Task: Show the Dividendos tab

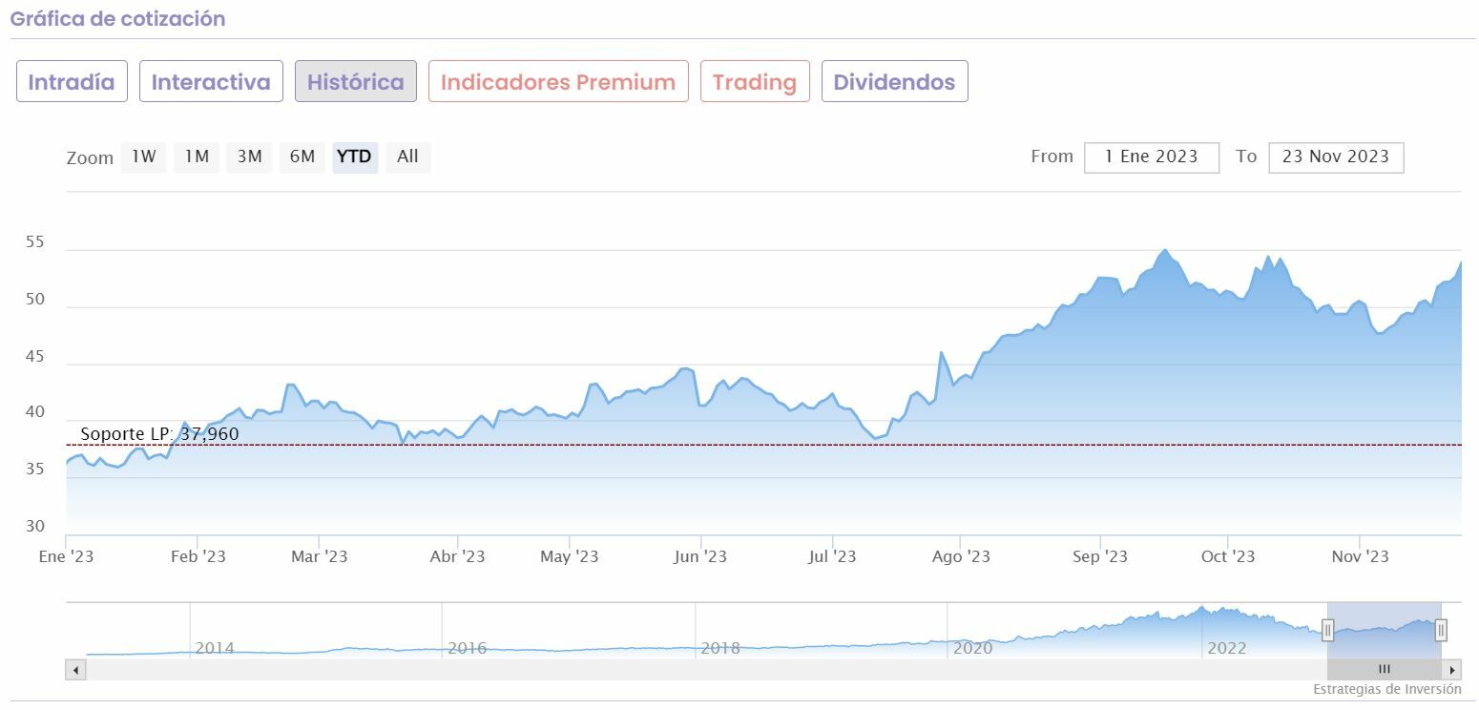Action: coord(894,82)
